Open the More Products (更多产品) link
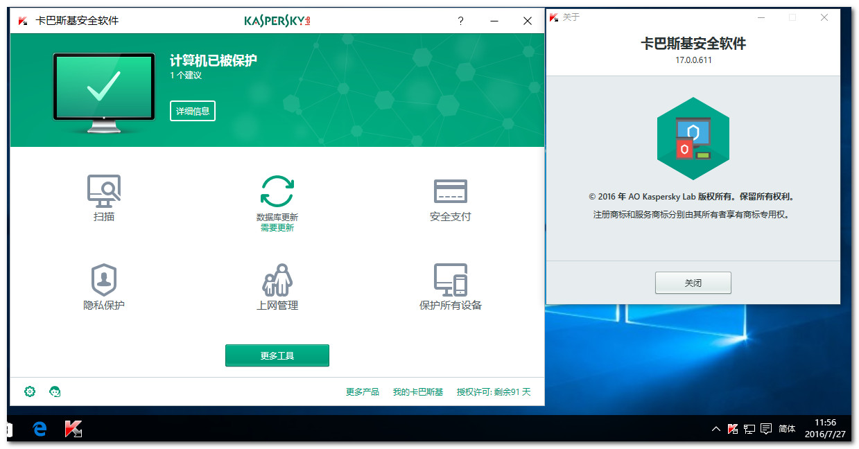The width and height of the screenshot is (859, 449). click(362, 392)
